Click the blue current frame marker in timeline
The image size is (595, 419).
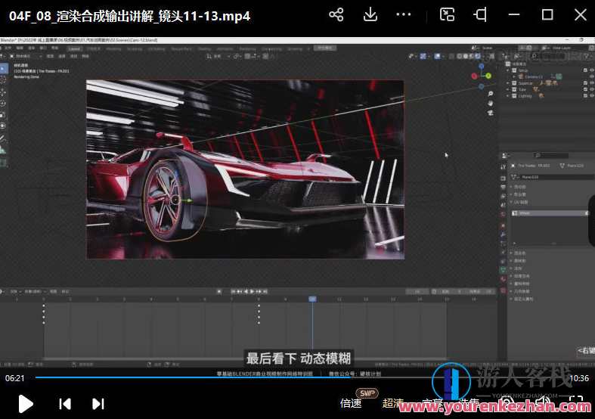(312, 299)
